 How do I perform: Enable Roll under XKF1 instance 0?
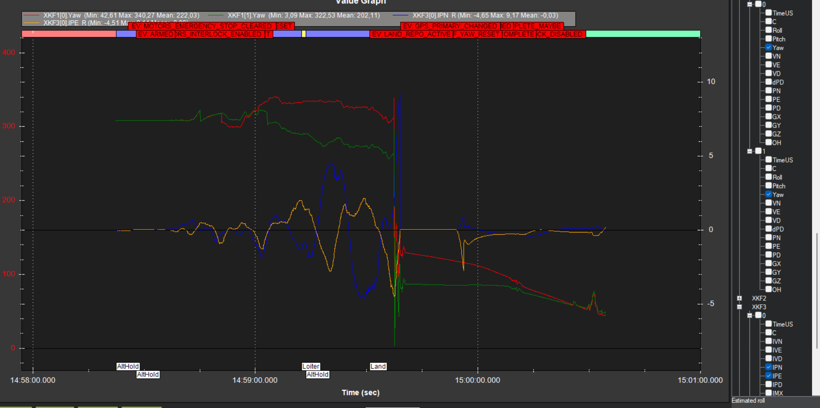coord(769,30)
